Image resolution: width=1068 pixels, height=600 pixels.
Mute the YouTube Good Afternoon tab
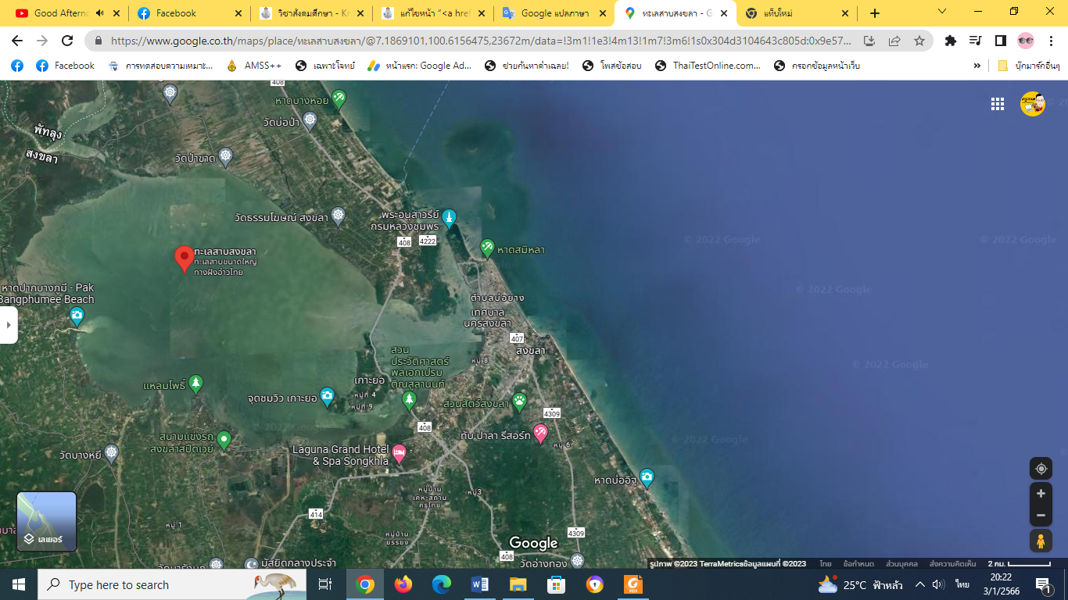pos(100,13)
